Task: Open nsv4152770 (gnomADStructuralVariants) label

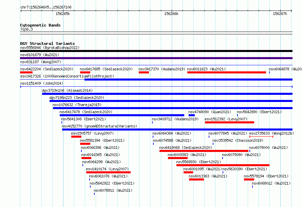Action: point(99,126)
